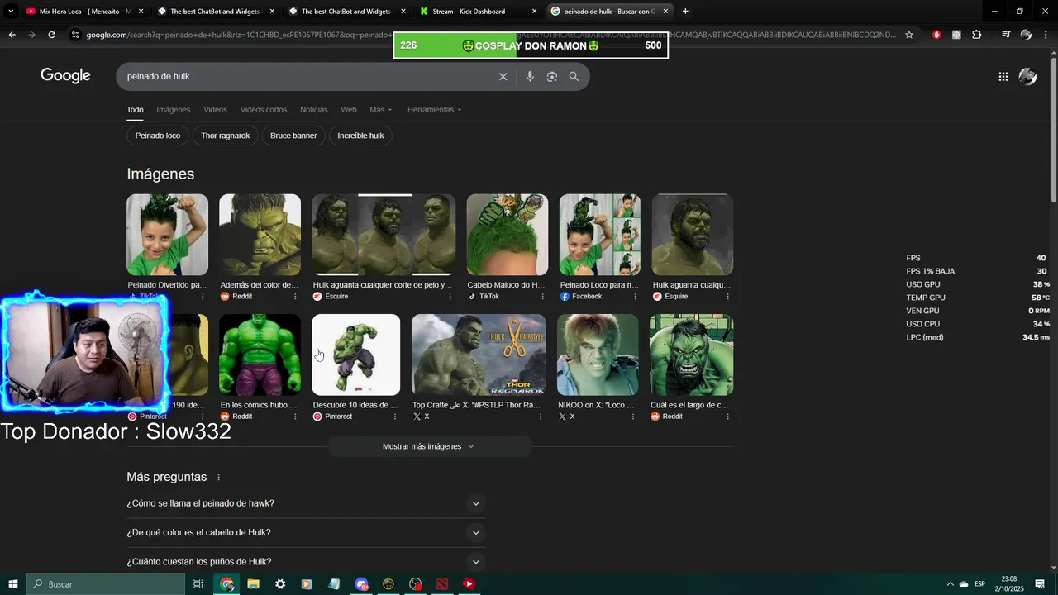This screenshot has height=595, width=1058.
Task: Open 'Cabelo Maluco do H...' TikTok link
Action: click(506, 285)
